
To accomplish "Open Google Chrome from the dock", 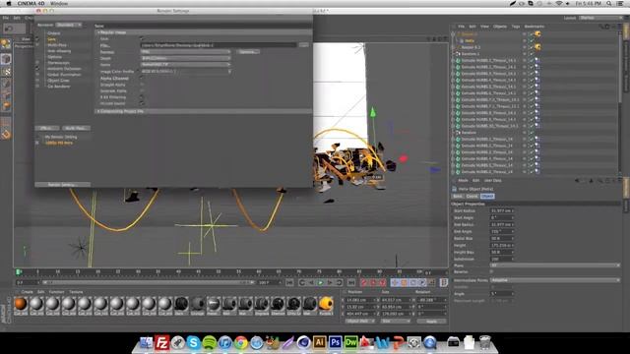I will pos(240,343).
